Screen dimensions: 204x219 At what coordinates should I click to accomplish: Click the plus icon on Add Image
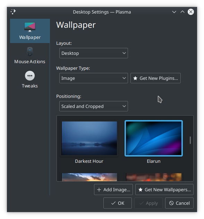(99, 189)
